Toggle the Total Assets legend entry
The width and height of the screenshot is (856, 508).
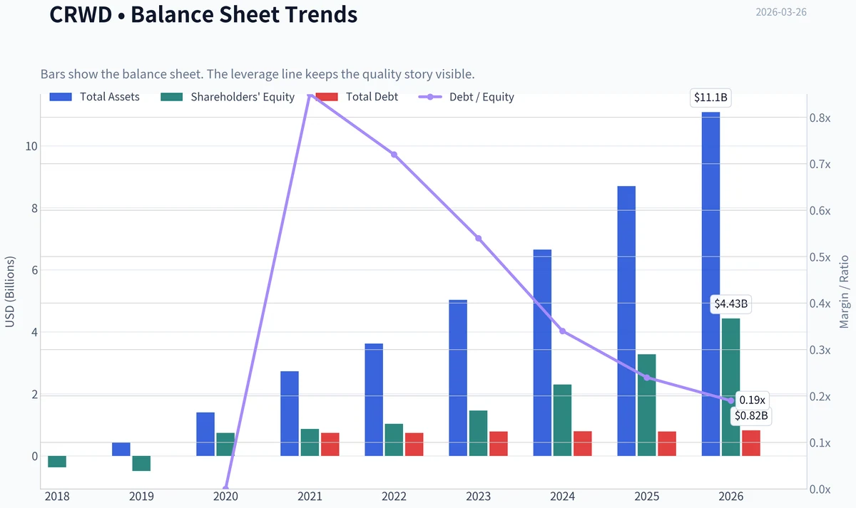click(x=95, y=97)
